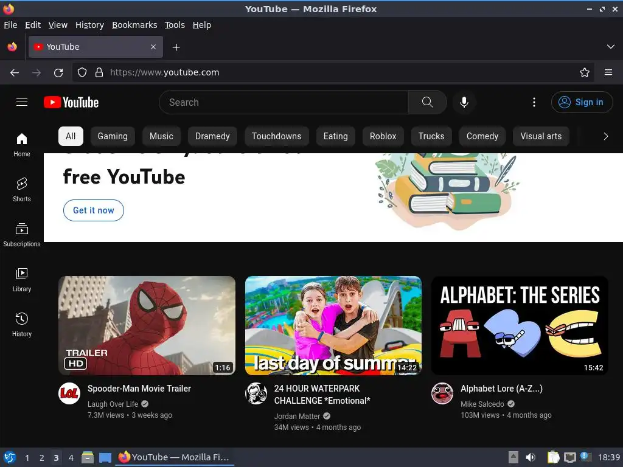Open the Edit menu
623x467 pixels.
33,25
